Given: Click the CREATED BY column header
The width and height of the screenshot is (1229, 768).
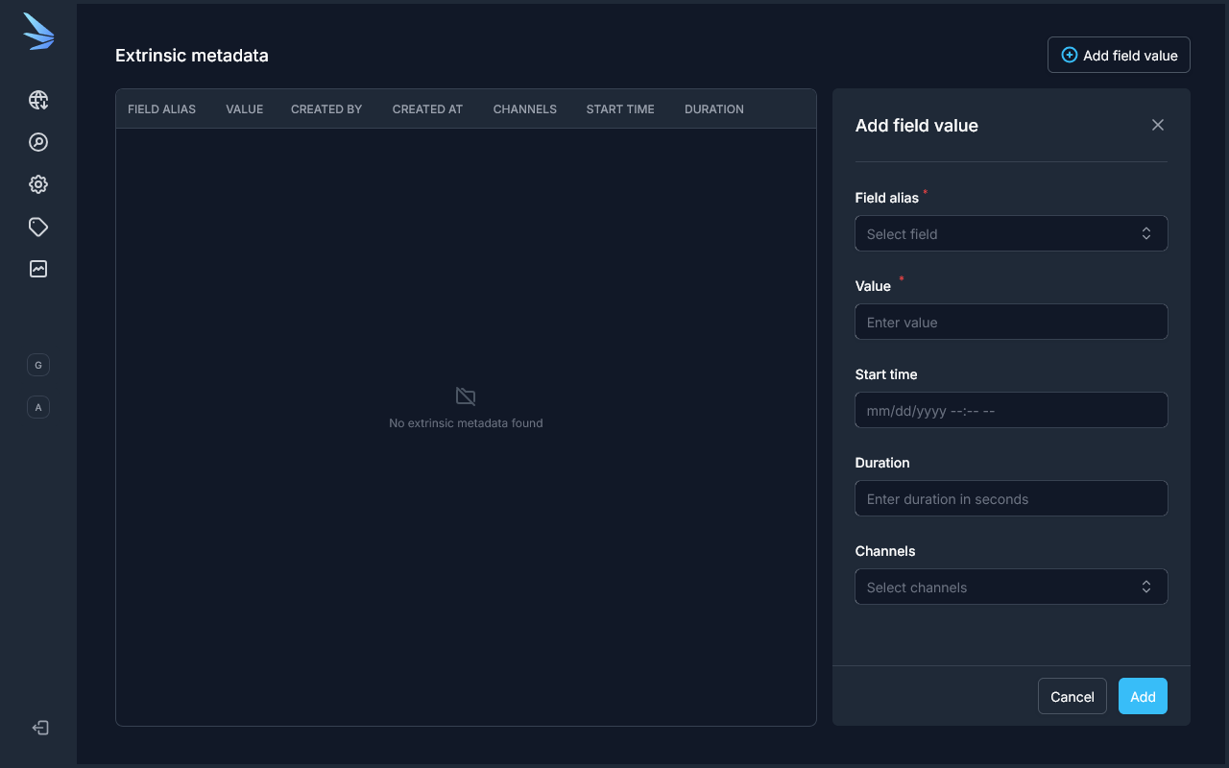Looking at the screenshot, I should [326, 109].
